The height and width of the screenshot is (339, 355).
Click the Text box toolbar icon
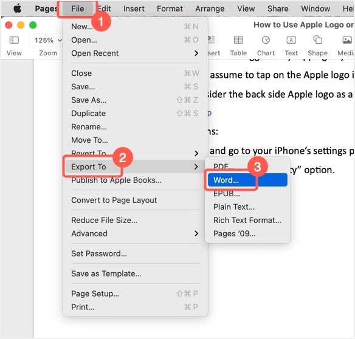coord(291,40)
